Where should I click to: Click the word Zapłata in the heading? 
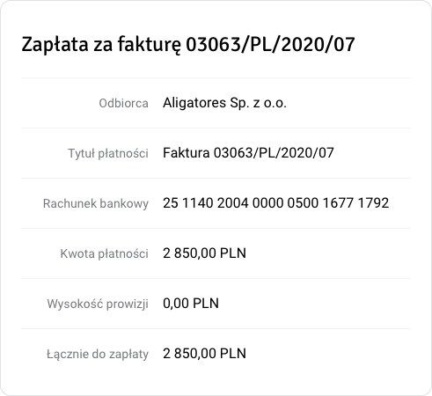(x=55, y=45)
